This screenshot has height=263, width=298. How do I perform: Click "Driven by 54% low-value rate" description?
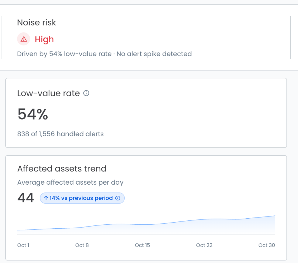click(64, 54)
